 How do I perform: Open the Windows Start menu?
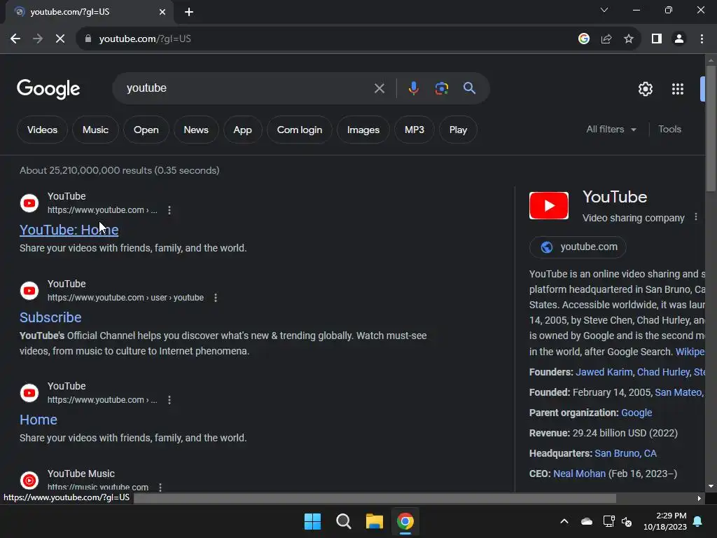click(x=313, y=521)
